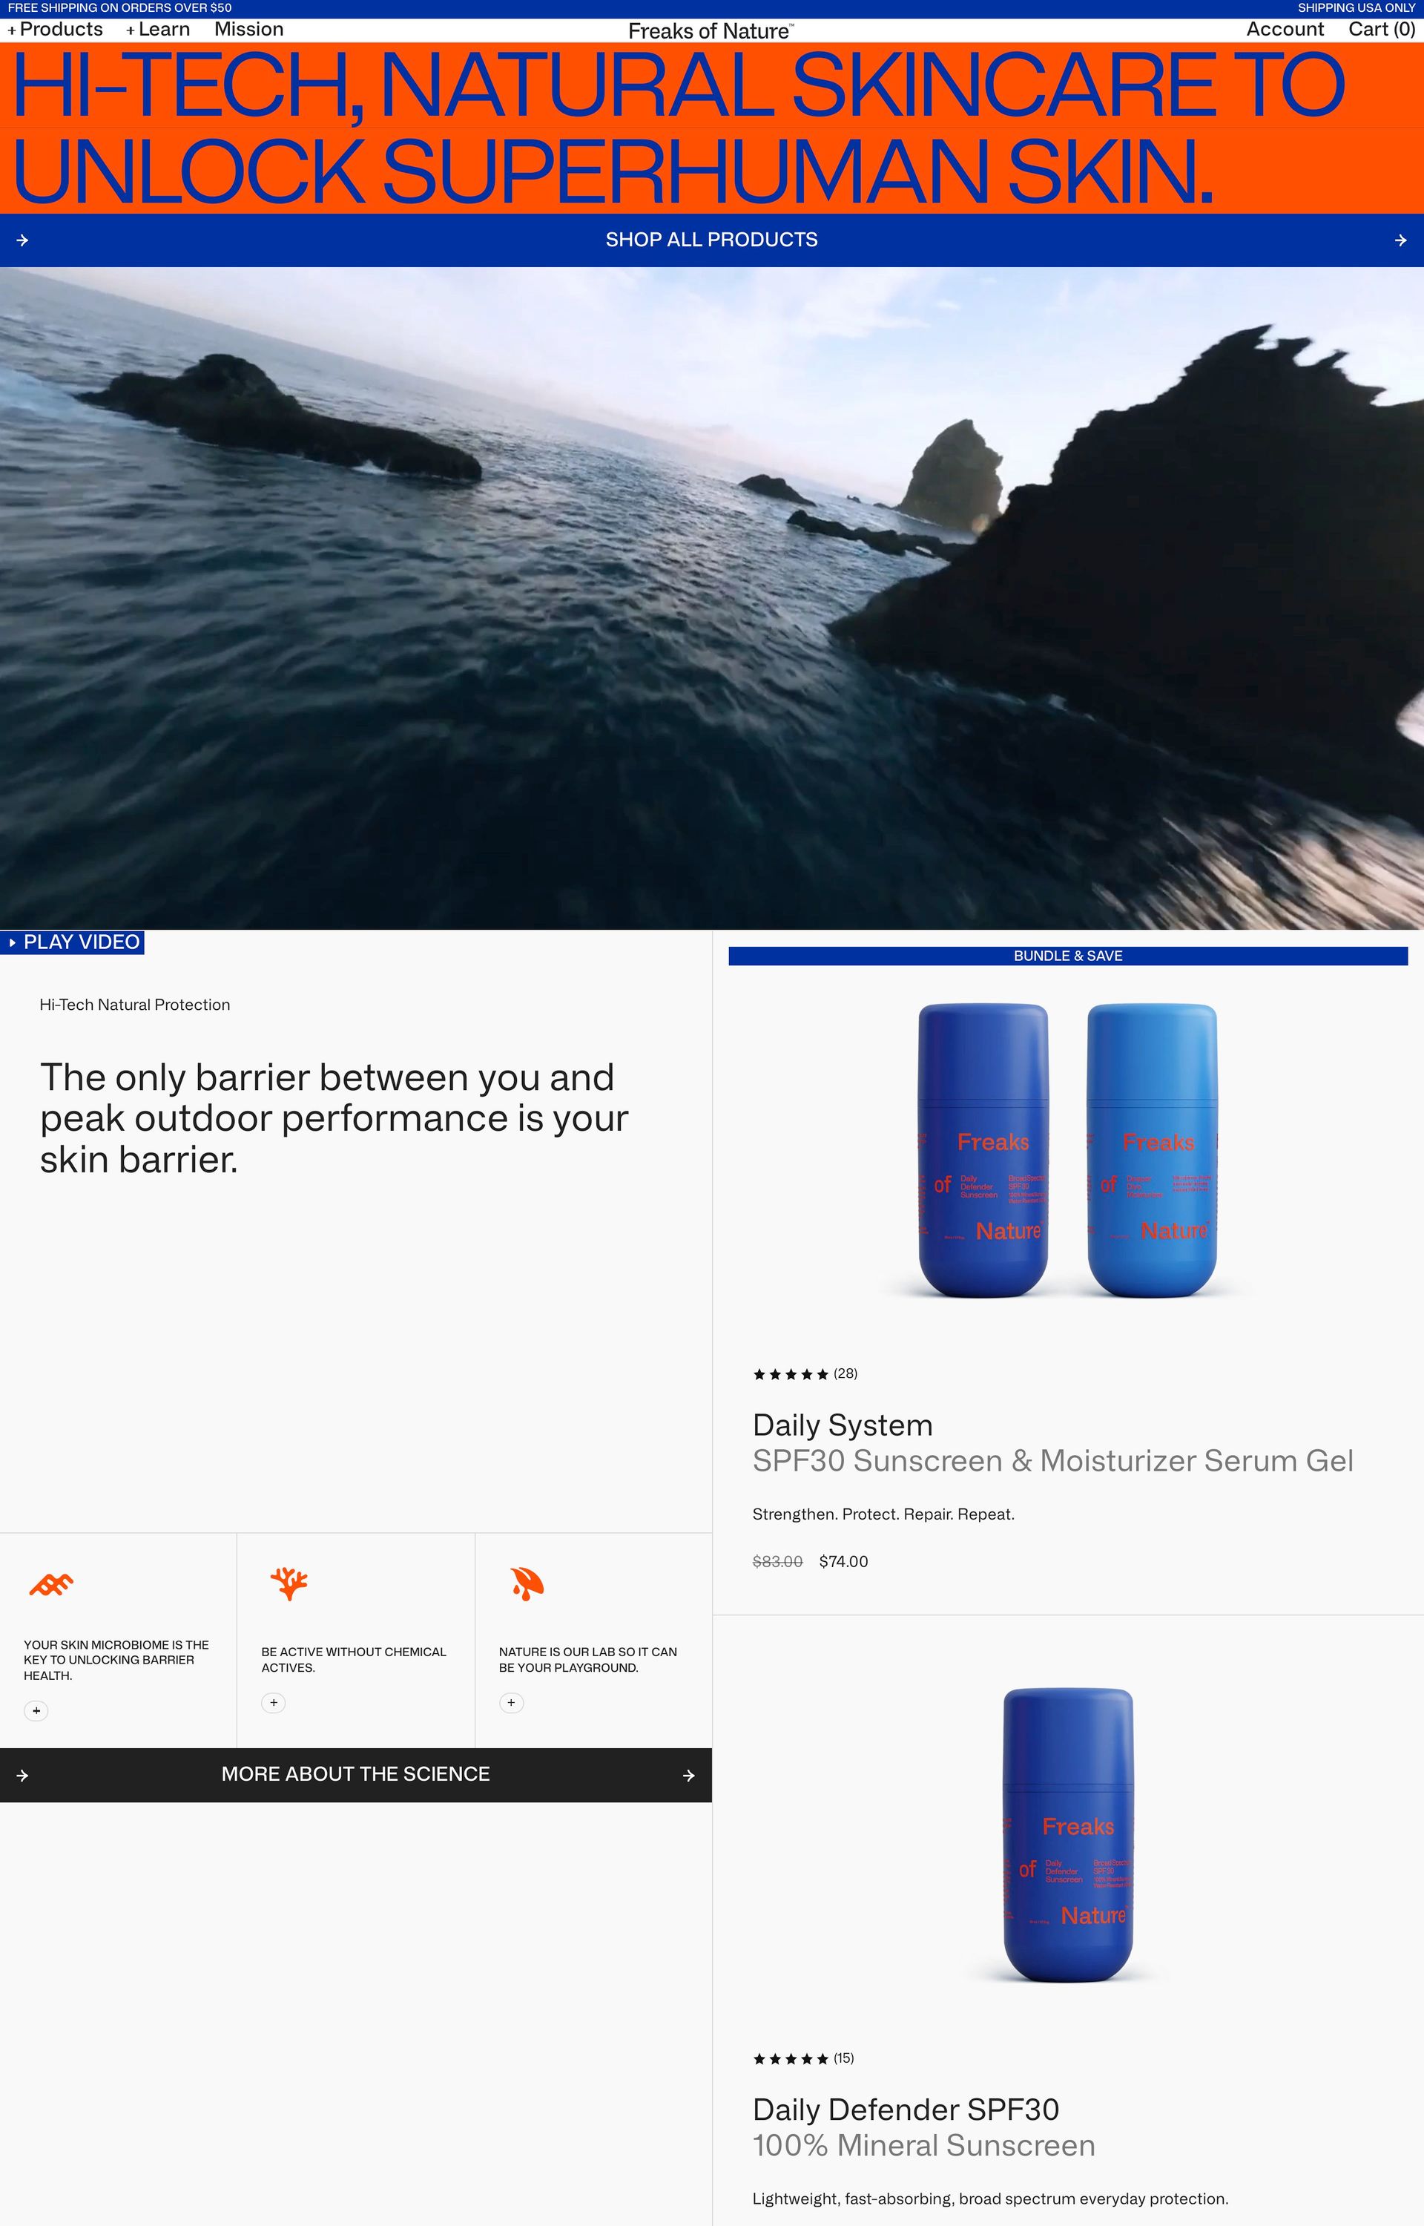Click the right arrow on Shop All Products bar

(x=1401, y=240)
